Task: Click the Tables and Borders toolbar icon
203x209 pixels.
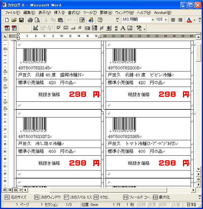Action: point(82,20)
